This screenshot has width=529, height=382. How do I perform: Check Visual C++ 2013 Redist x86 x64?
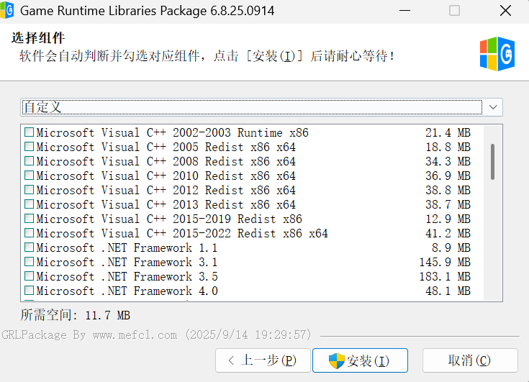(x=29, y=204)
